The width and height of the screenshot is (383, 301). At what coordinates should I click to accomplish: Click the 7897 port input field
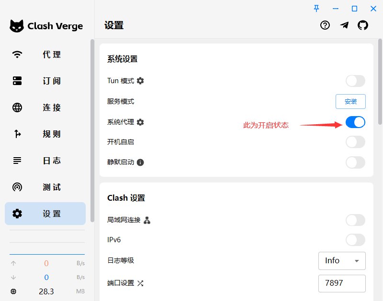[x=342, y=283]
